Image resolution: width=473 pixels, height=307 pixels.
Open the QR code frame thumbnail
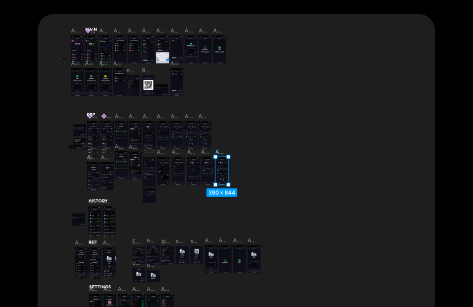click(148, 86)
